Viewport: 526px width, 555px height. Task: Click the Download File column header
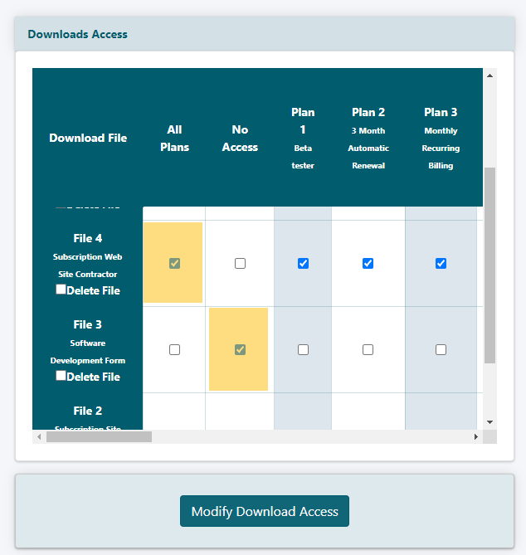click(x=88, y=138)
